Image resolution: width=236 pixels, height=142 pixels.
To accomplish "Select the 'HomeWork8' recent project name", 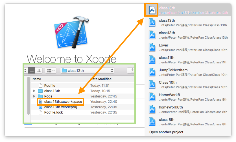I will 169,95.
